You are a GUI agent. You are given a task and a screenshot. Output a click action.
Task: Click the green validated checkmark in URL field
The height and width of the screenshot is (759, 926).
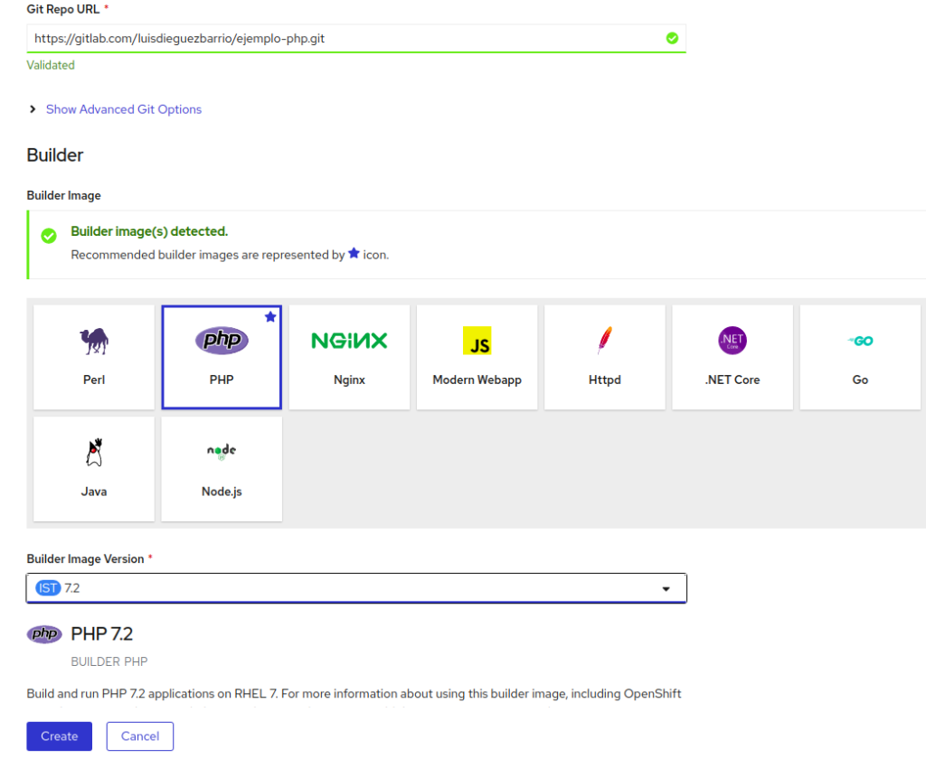click(x=672, y=38)
